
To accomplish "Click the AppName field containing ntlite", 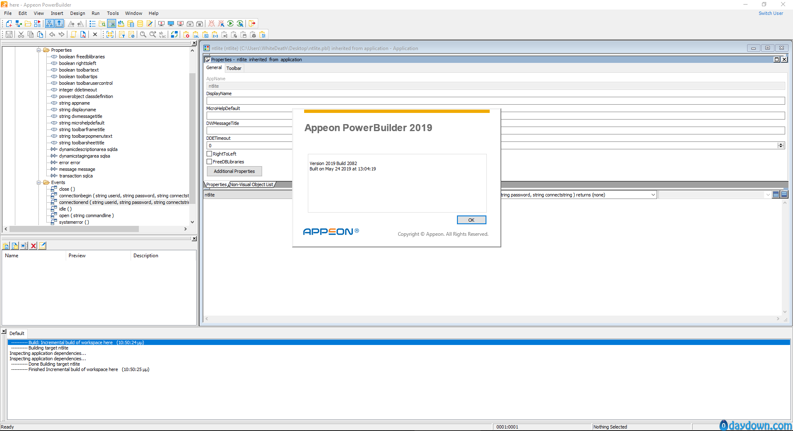I will pyautogui.click(x=495, y=86).
